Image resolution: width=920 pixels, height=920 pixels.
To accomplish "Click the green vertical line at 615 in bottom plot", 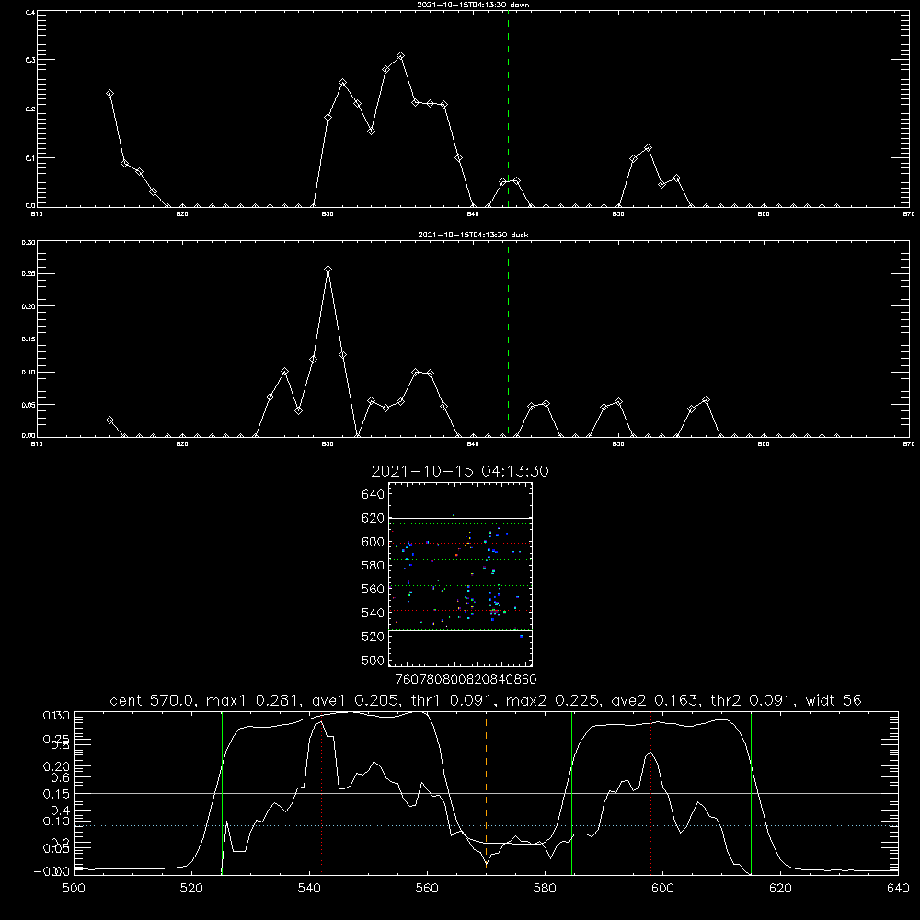I will [x=751, y=792].
